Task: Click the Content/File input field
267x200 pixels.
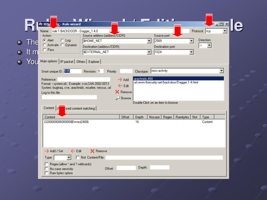Action: (x=164, y=158)
